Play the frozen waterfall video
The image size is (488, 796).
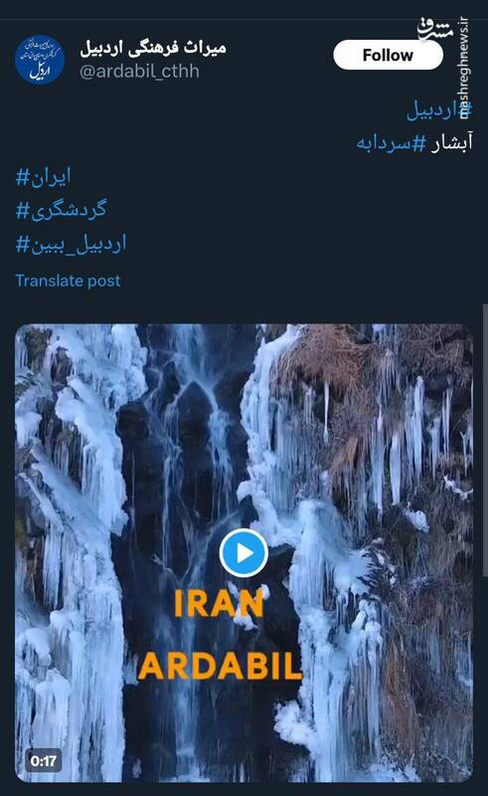(x=244, y=553)
